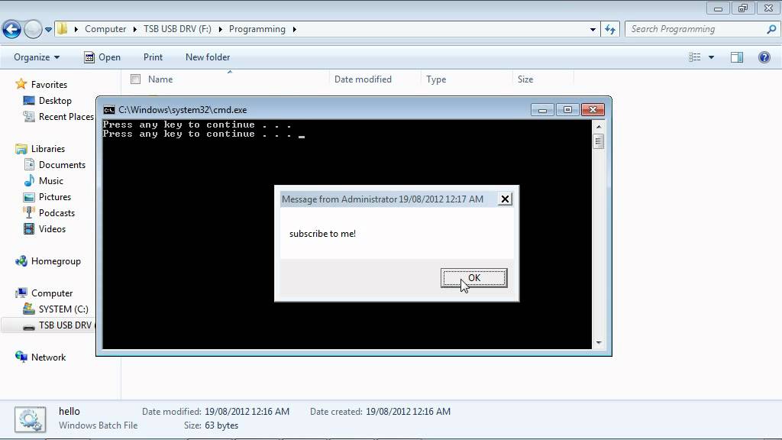Open SYSTEM (C:) drive
The image size is (782, 440).
[x=63, y=309]
